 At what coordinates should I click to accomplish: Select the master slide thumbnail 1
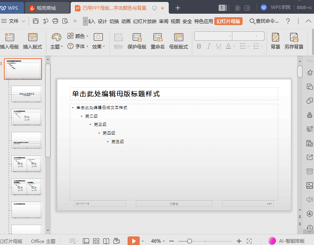[23, 69]
